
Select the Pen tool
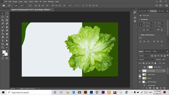(x=7, y=37)
